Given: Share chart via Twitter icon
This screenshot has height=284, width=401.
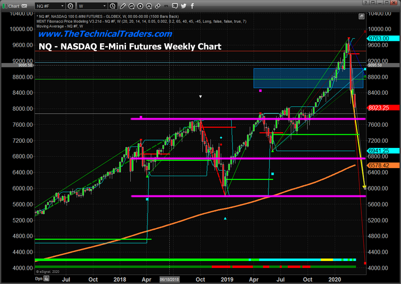Looking at the screenshot, I should pyautogui.click(x=184, y=6).
